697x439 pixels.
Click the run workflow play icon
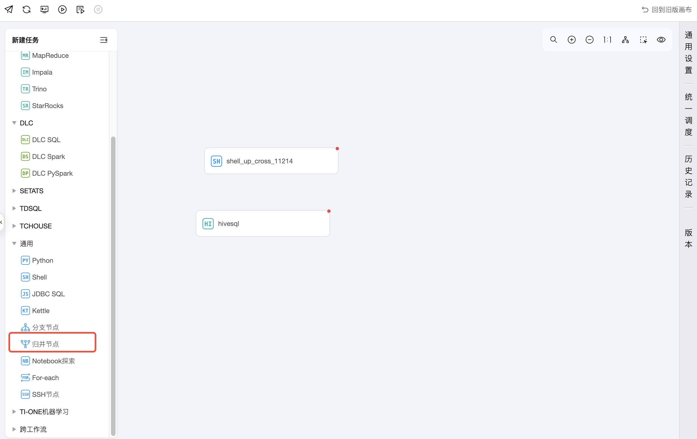tap(62, 9)
